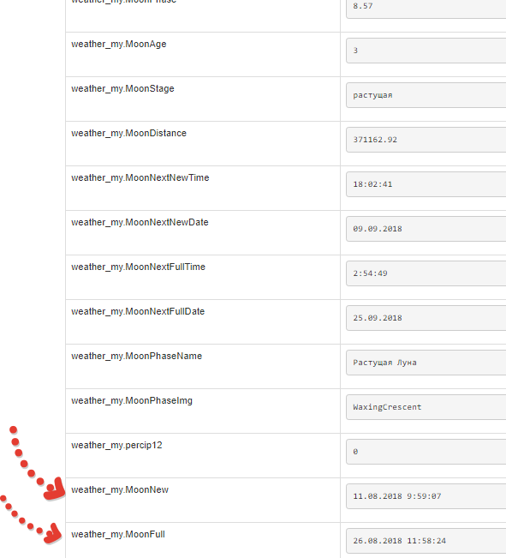Image resolution: width=506 pixels, height=558 pixels.
Task: Select the percip12 value field
Action: click(426, 452)
